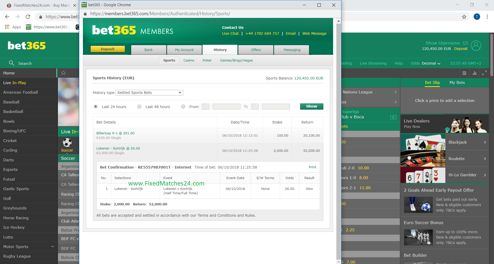Screen dimensions: 494x264
Task: Open the Casino history sub-tab
Action: click(189, 60)
